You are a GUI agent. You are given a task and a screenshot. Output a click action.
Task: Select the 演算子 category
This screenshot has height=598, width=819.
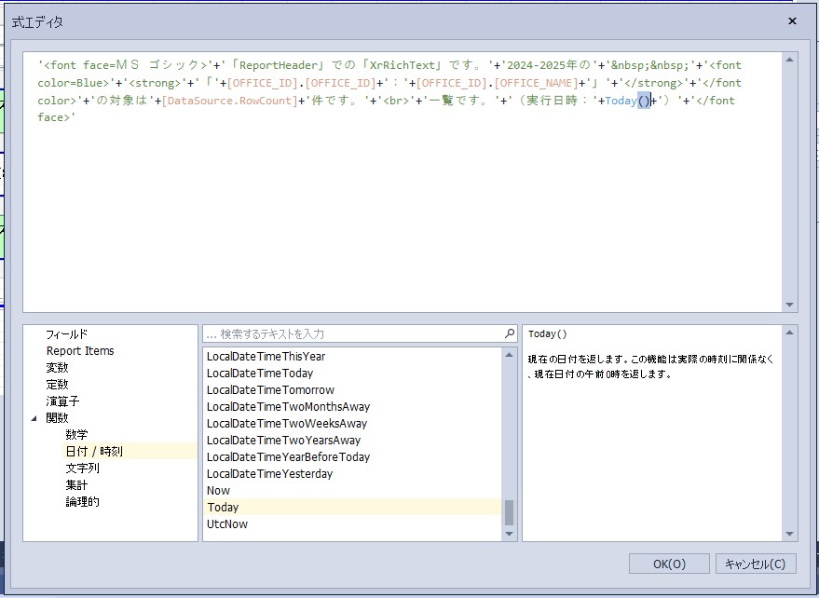click(62, 401)
